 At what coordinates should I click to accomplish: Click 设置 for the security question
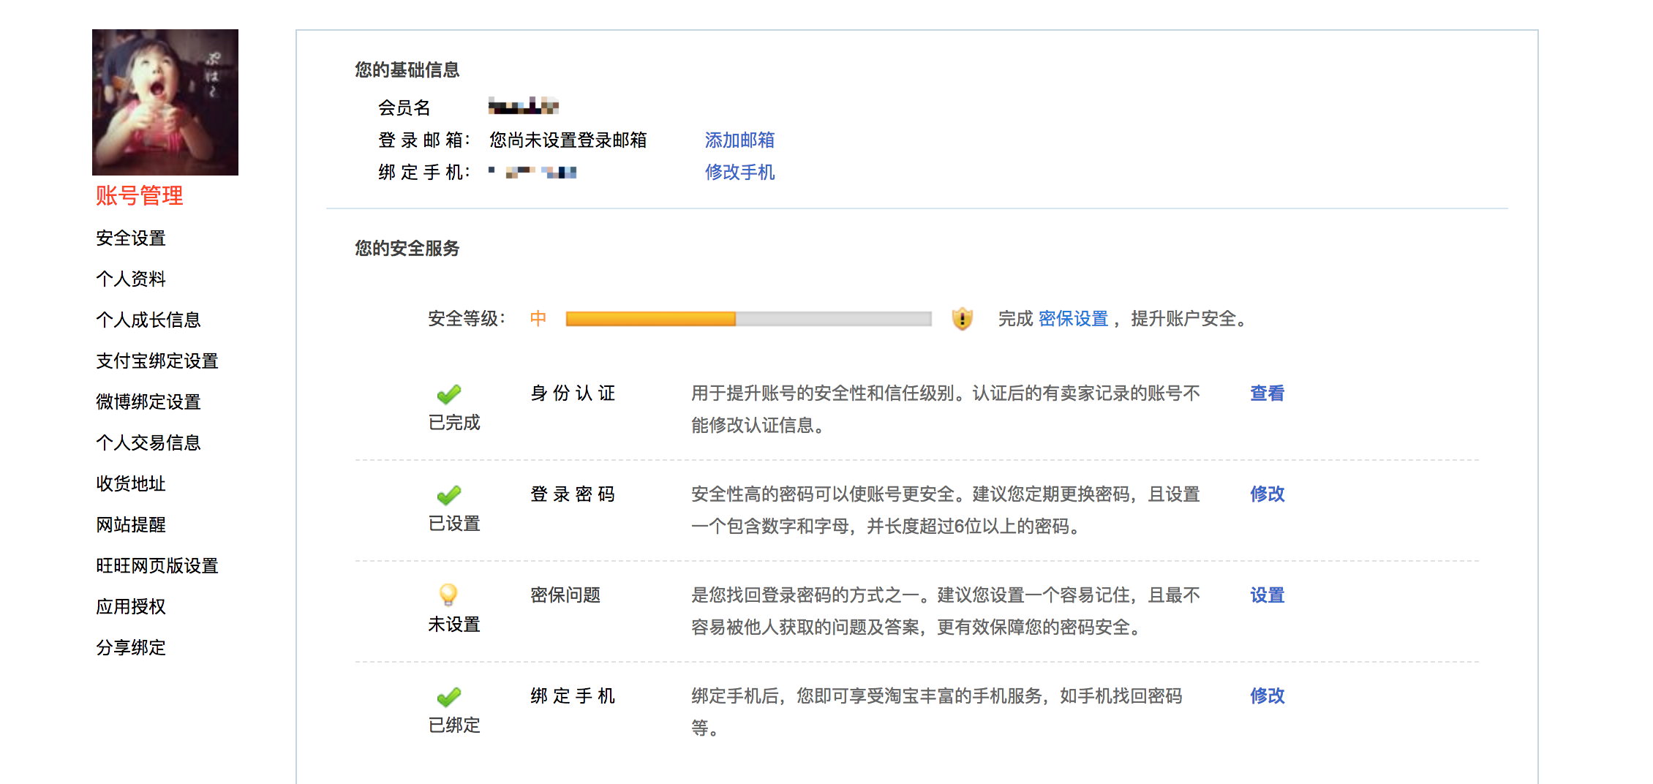[x=1267, y=595]
